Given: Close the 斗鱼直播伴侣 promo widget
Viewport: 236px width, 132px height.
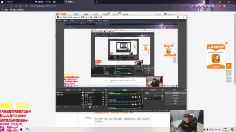Looking at the screenshot, I should tap(226, 43).
